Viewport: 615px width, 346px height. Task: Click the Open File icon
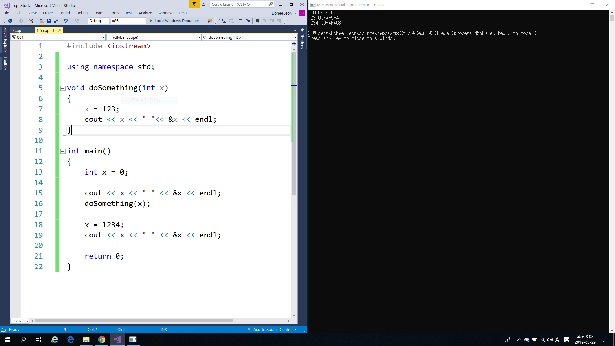click(42, 21)
